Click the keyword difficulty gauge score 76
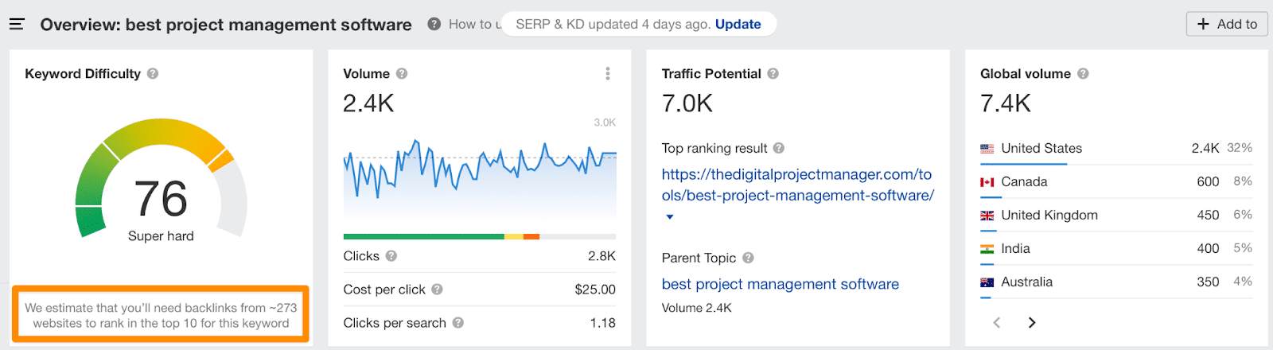The height and width of the screenshot is (350, 1273). [x=161, y=199]
